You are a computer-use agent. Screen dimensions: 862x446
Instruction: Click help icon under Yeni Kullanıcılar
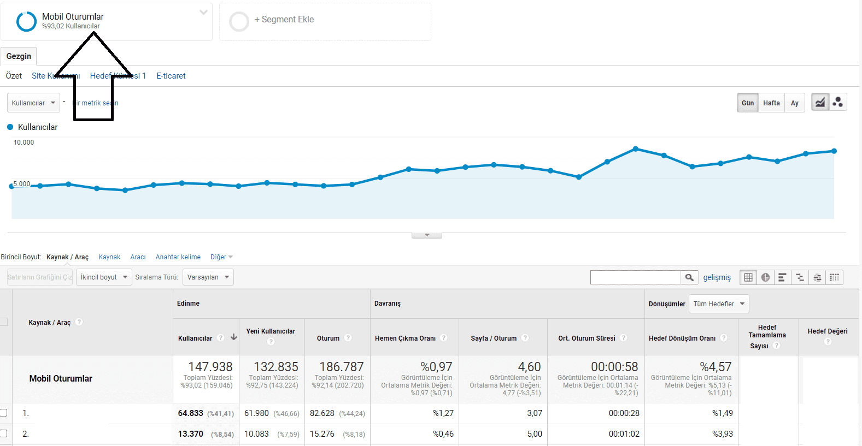pyautogui.click(x=271, y=342)
